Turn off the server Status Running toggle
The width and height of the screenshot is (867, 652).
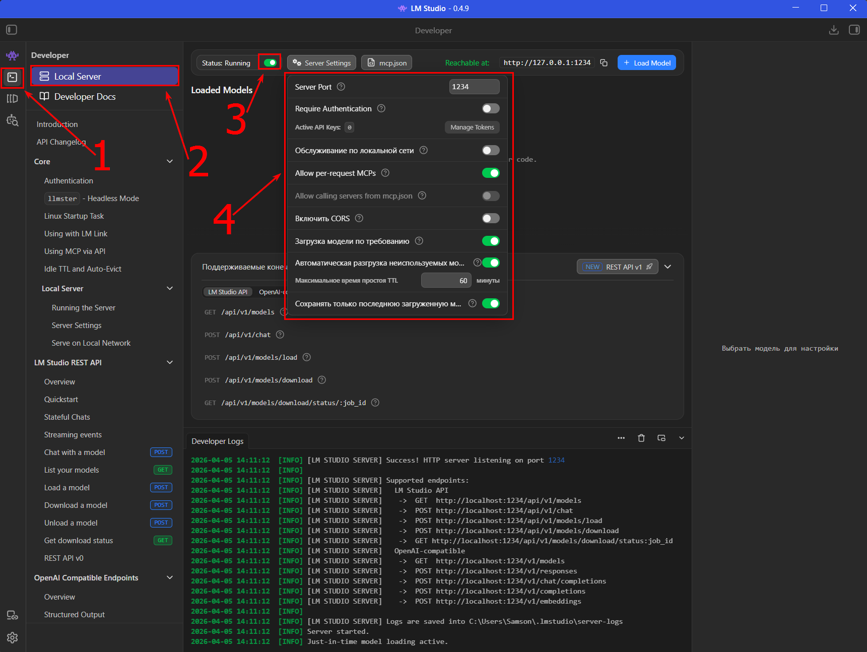(x=270, y=63)
